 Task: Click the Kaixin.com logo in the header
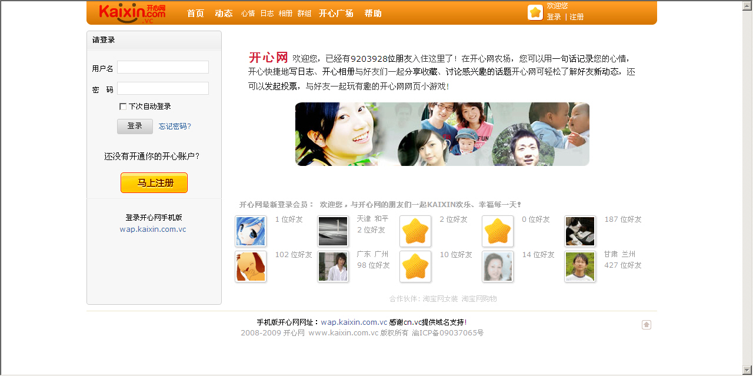click(x=132, y=13)
